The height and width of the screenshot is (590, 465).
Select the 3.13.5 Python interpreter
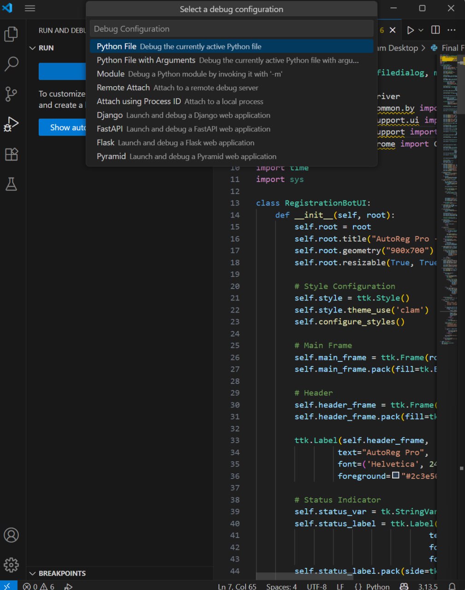point(428,586)
